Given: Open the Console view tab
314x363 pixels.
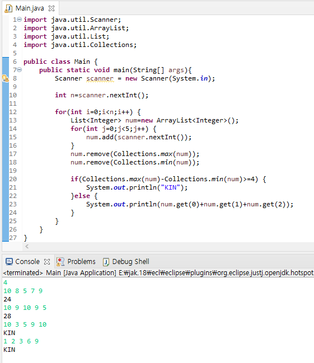Looking at the screenshot, I should point(27,262).
